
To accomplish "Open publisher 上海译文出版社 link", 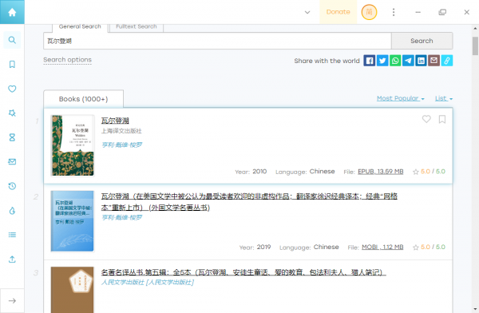I will tap(121, 131).
